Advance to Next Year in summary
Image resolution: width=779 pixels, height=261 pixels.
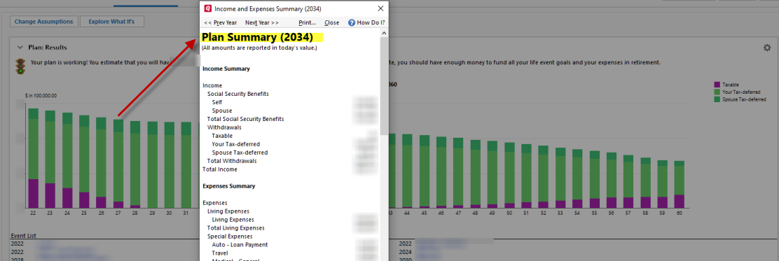[262, 23]
